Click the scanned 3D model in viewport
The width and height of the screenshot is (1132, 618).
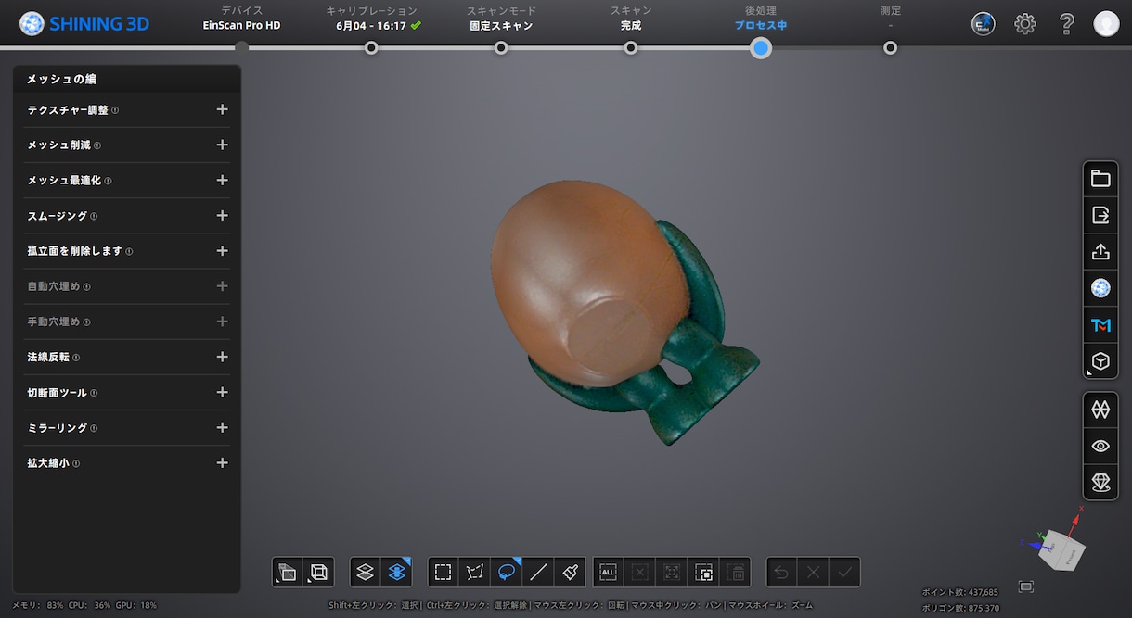pyautogui.click(x=623, y=312)
